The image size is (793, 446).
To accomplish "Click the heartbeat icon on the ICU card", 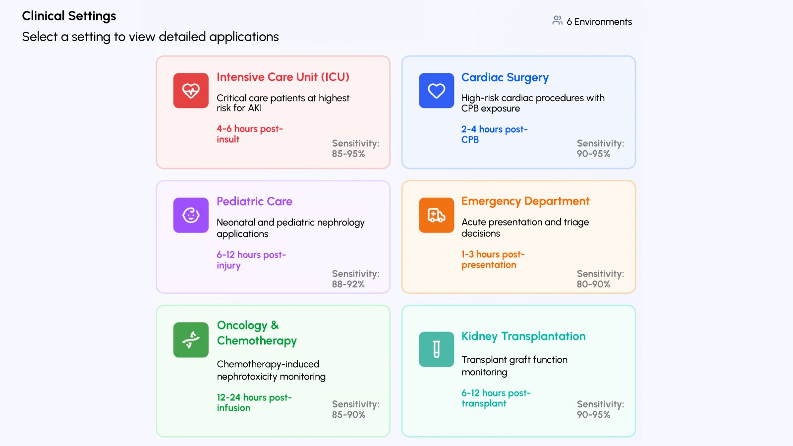I will (190, 90).
